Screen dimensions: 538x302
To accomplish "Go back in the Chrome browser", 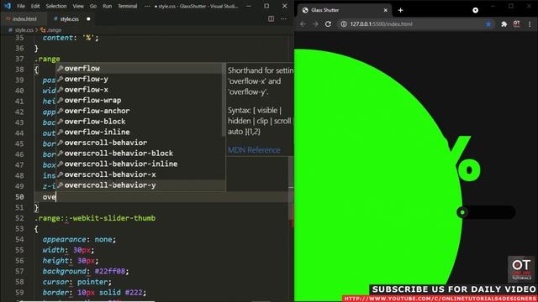I will click(303, 24).
